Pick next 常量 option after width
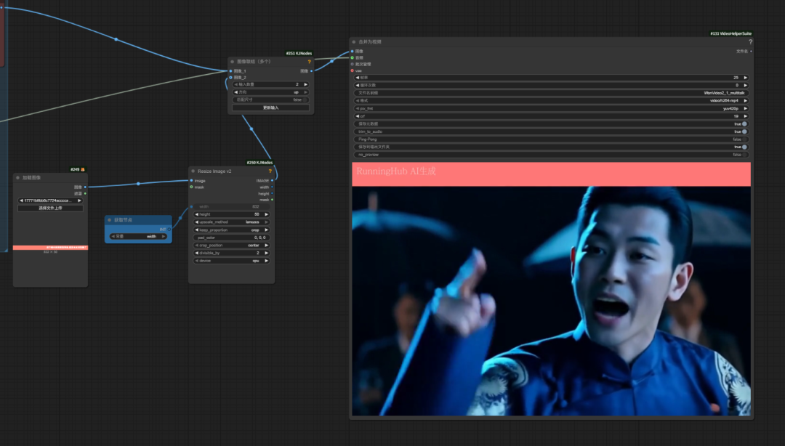The width and height of the screenshot is (785, 446). [x=164, y=236]
